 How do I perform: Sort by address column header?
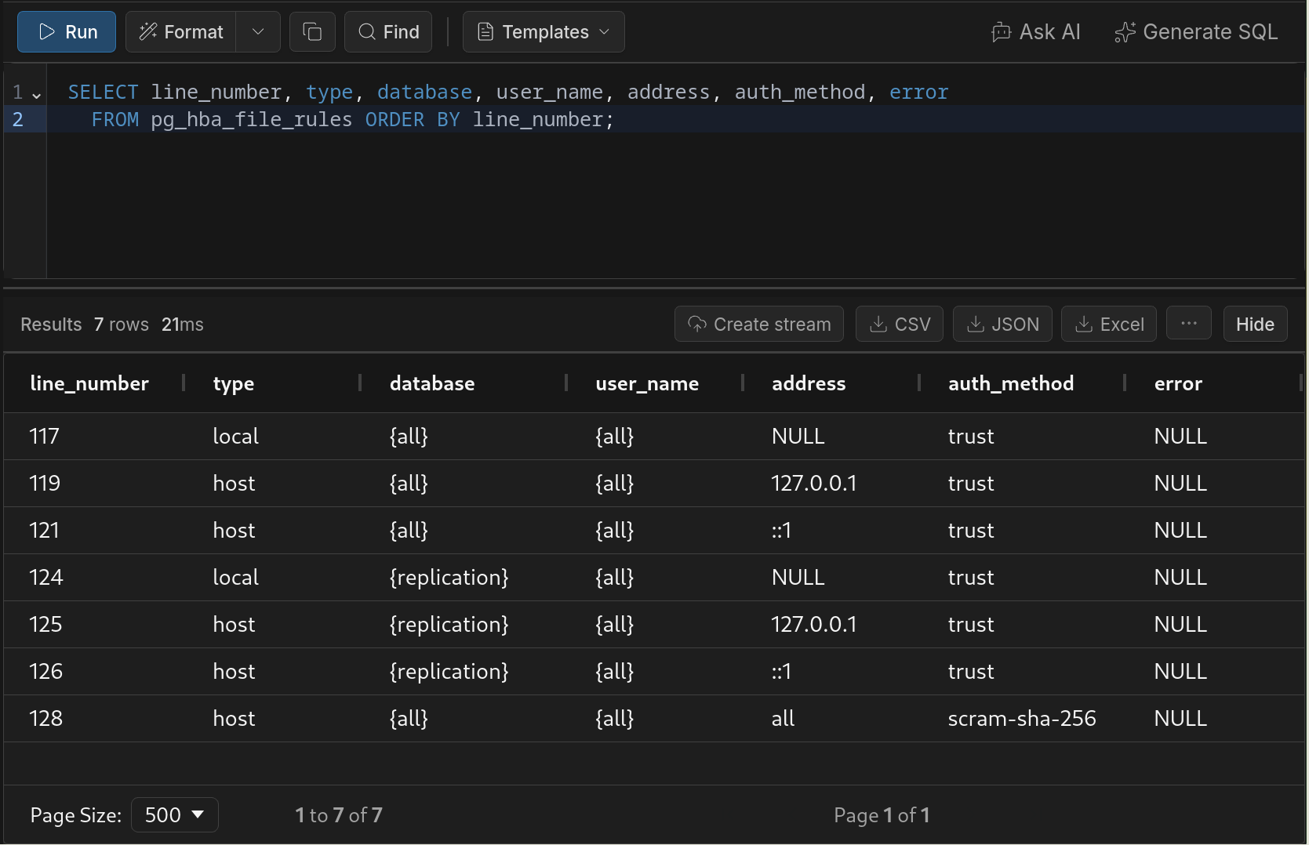(x=809, y=383)
